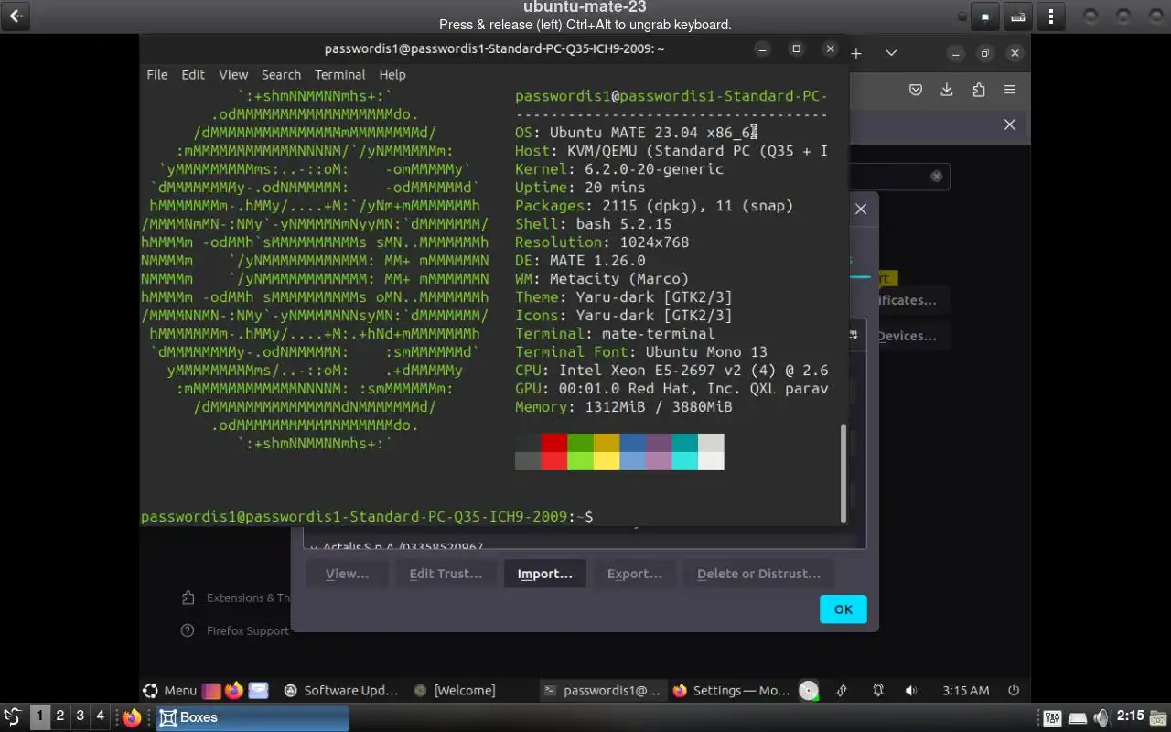
Task: Open a new Firefox tab
Action: pyautogui.click(x=856, y=53)
